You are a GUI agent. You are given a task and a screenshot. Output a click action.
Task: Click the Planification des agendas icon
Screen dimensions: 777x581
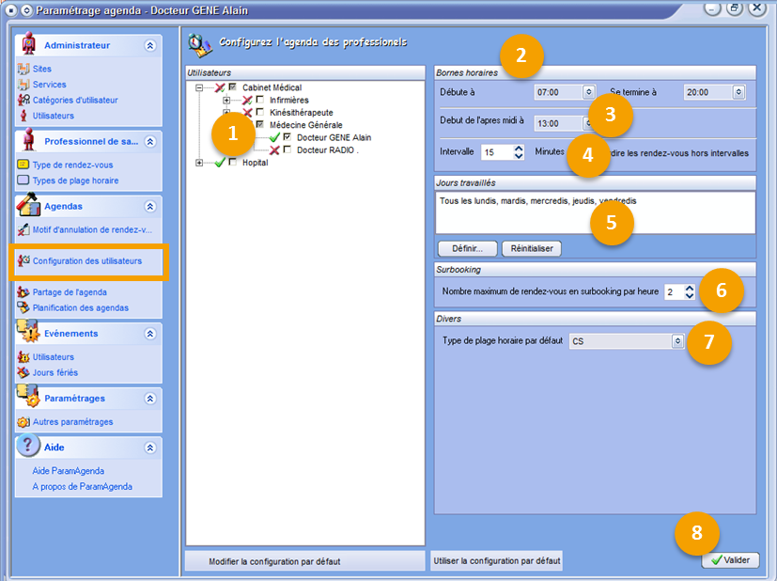pos(23,307)
